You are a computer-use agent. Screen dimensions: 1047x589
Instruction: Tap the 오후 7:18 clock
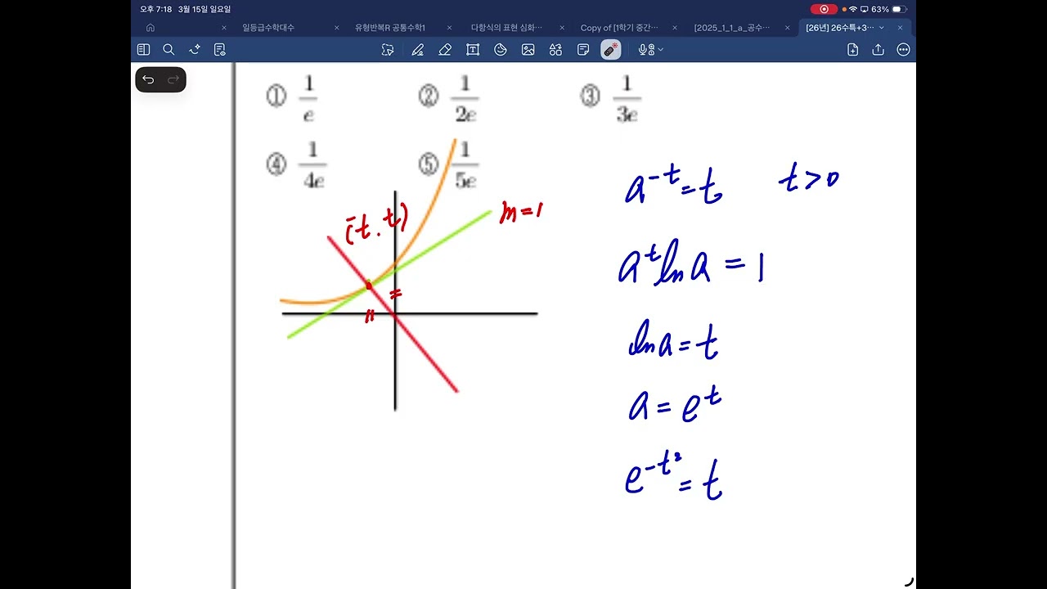tap(155, 9)
